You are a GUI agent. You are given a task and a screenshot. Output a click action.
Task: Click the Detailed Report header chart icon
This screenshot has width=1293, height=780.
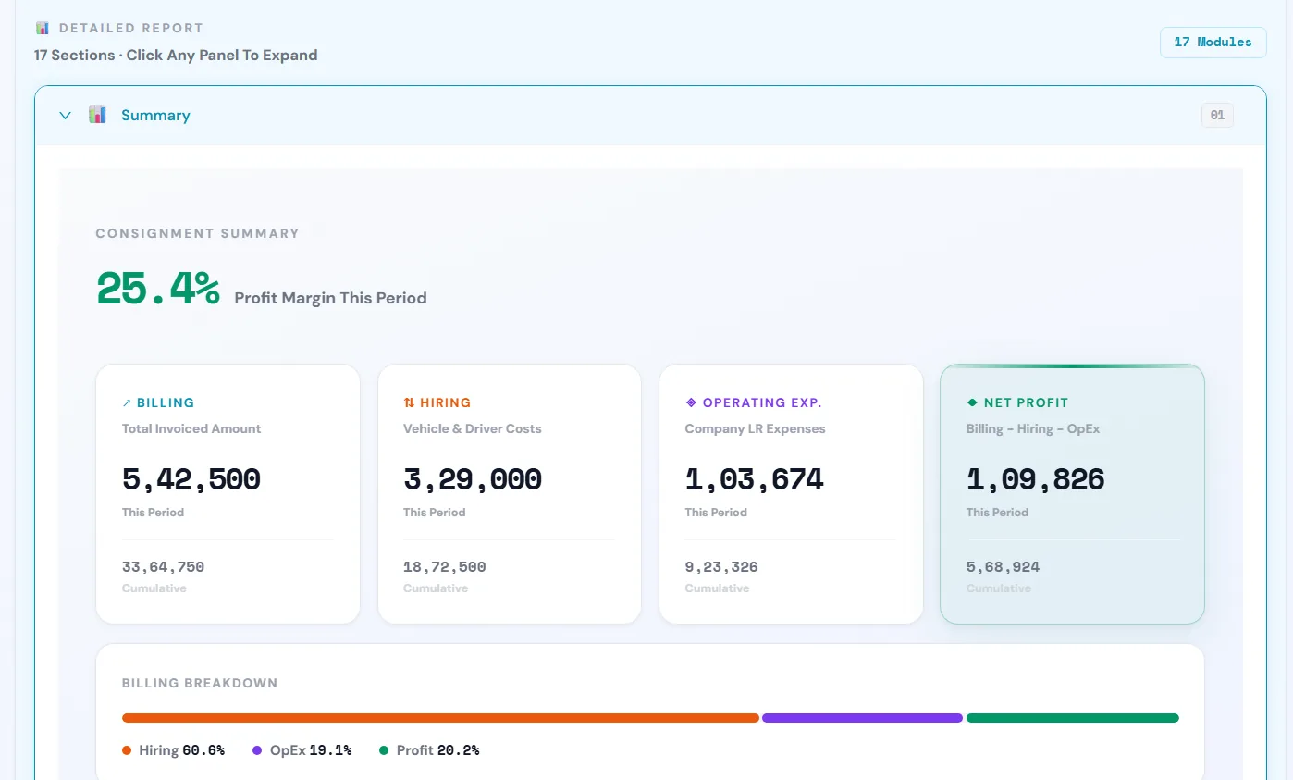click(x=42, y=28)
